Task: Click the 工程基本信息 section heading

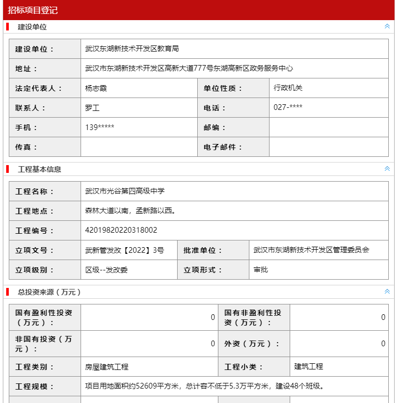Action: point(39,169)
